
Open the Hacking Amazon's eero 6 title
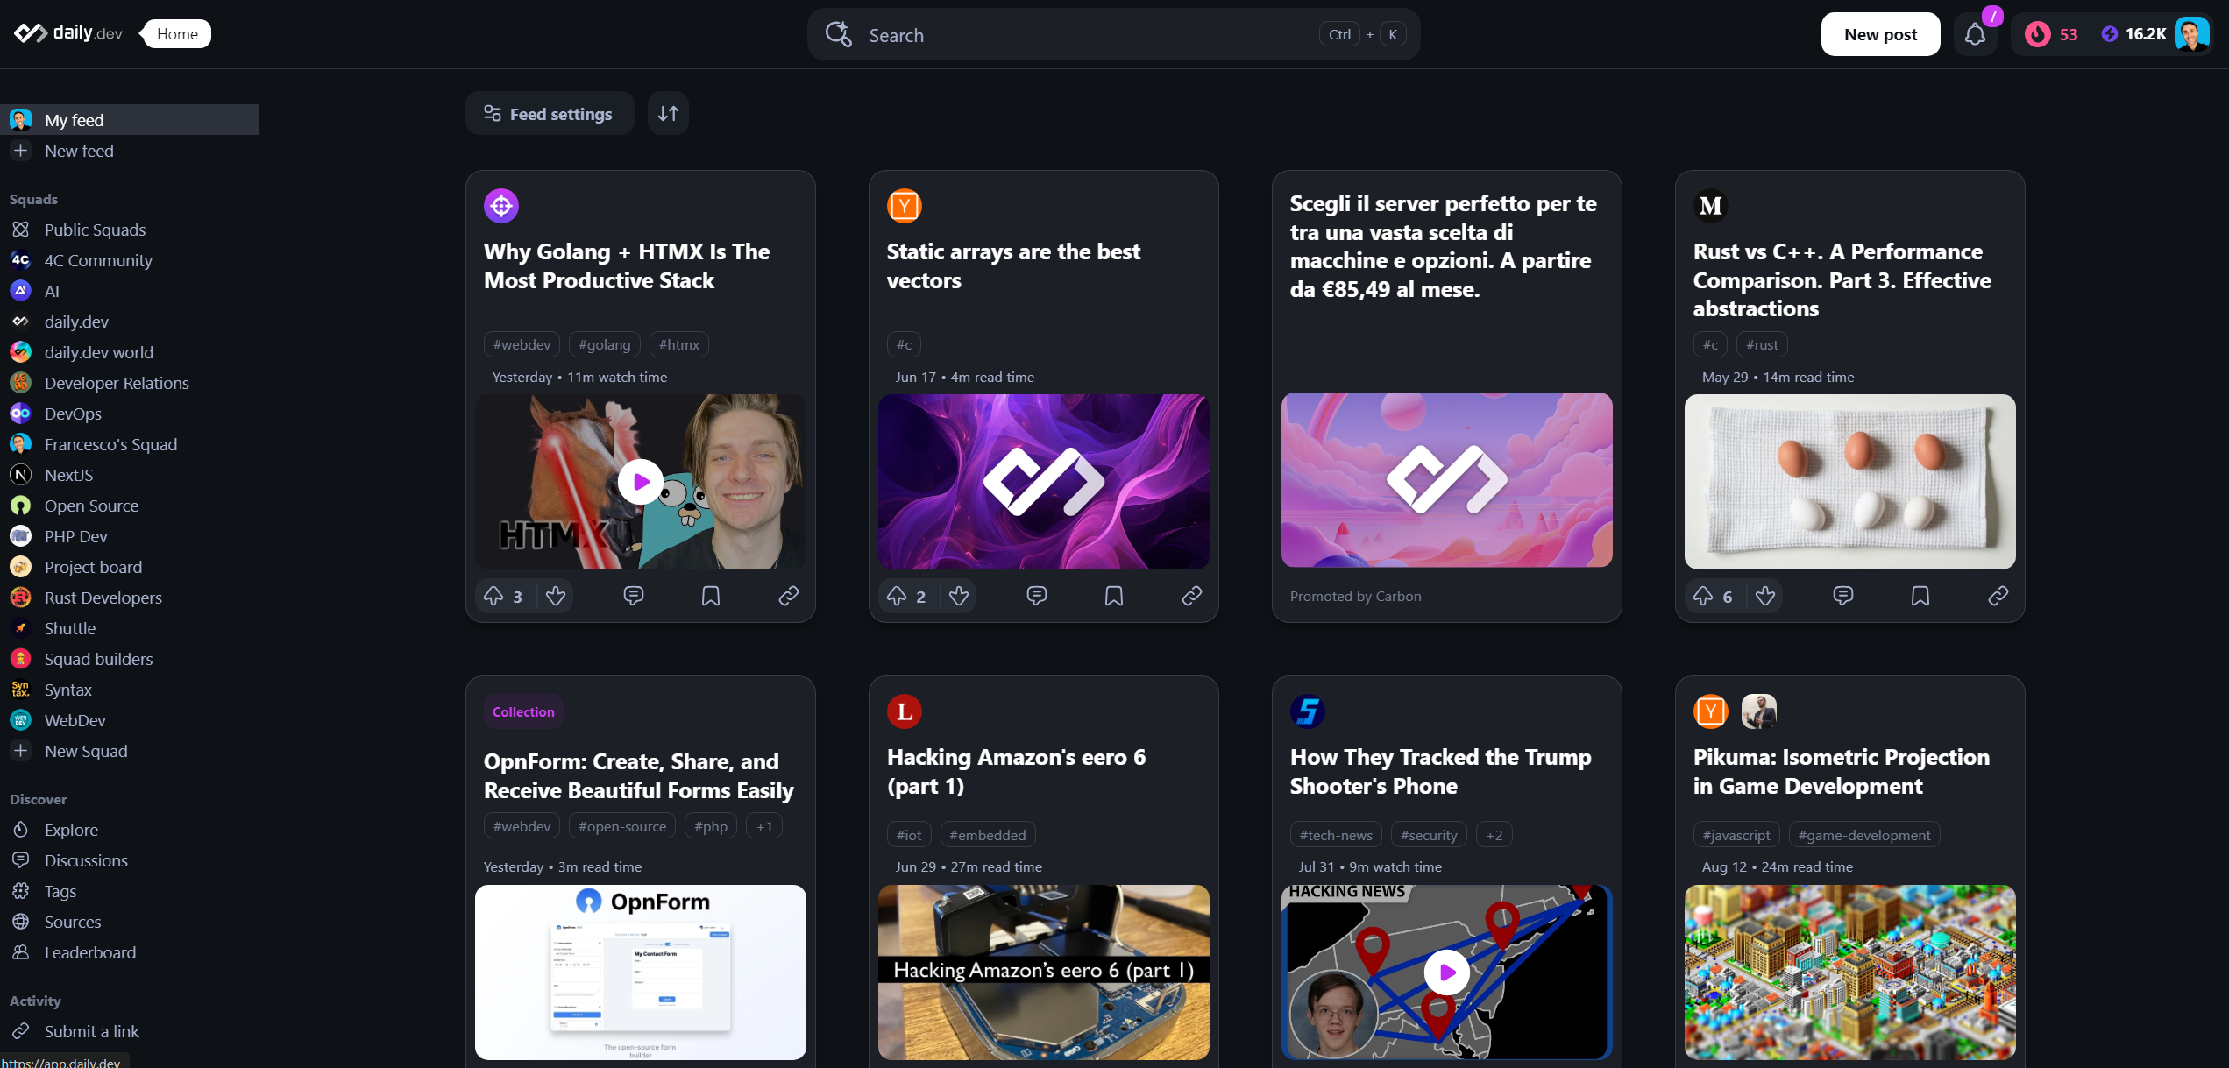pos(1016,772)
